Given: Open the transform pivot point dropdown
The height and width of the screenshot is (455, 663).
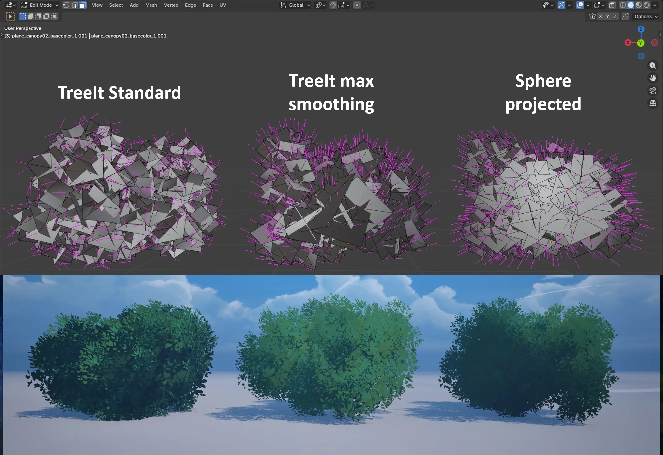Looking at the screenshot, I should (320, 5).
